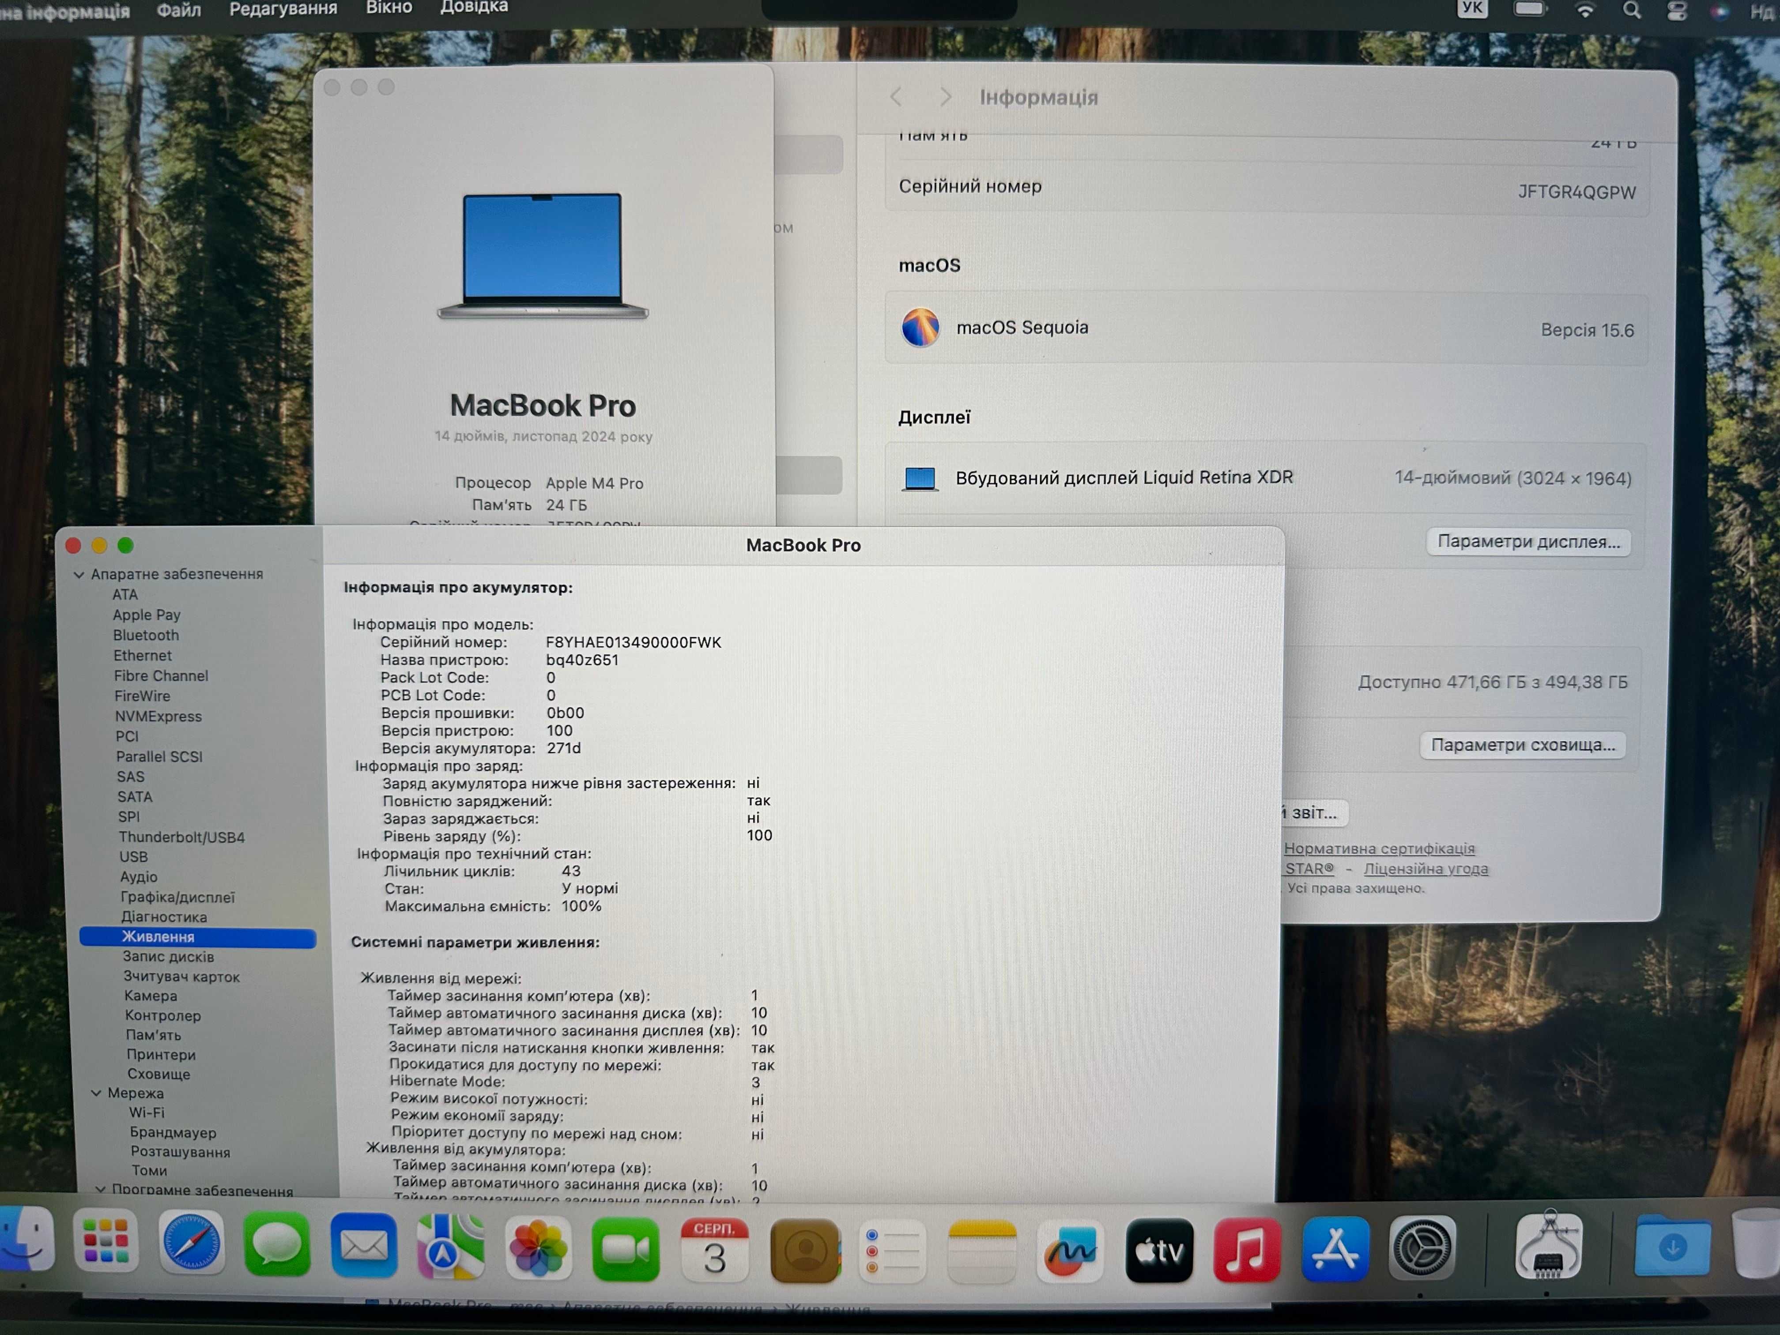
Task: Go back in the Інформація settings window
Action: [x=897, y=98]
